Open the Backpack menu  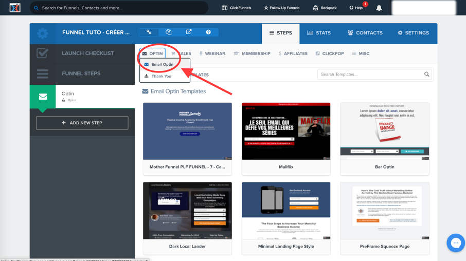point(325,8)
